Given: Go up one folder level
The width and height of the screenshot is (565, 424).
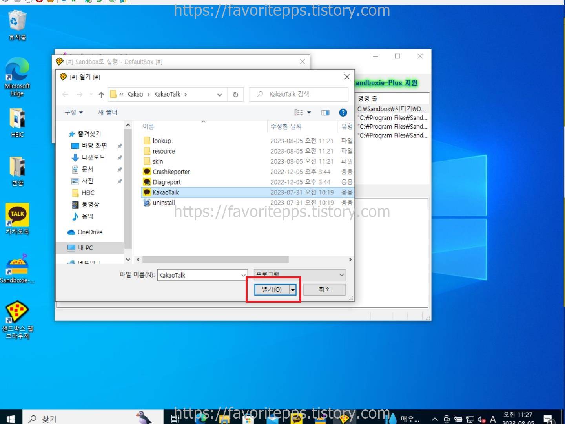Looking at the screenshot, I should (101, 94).
